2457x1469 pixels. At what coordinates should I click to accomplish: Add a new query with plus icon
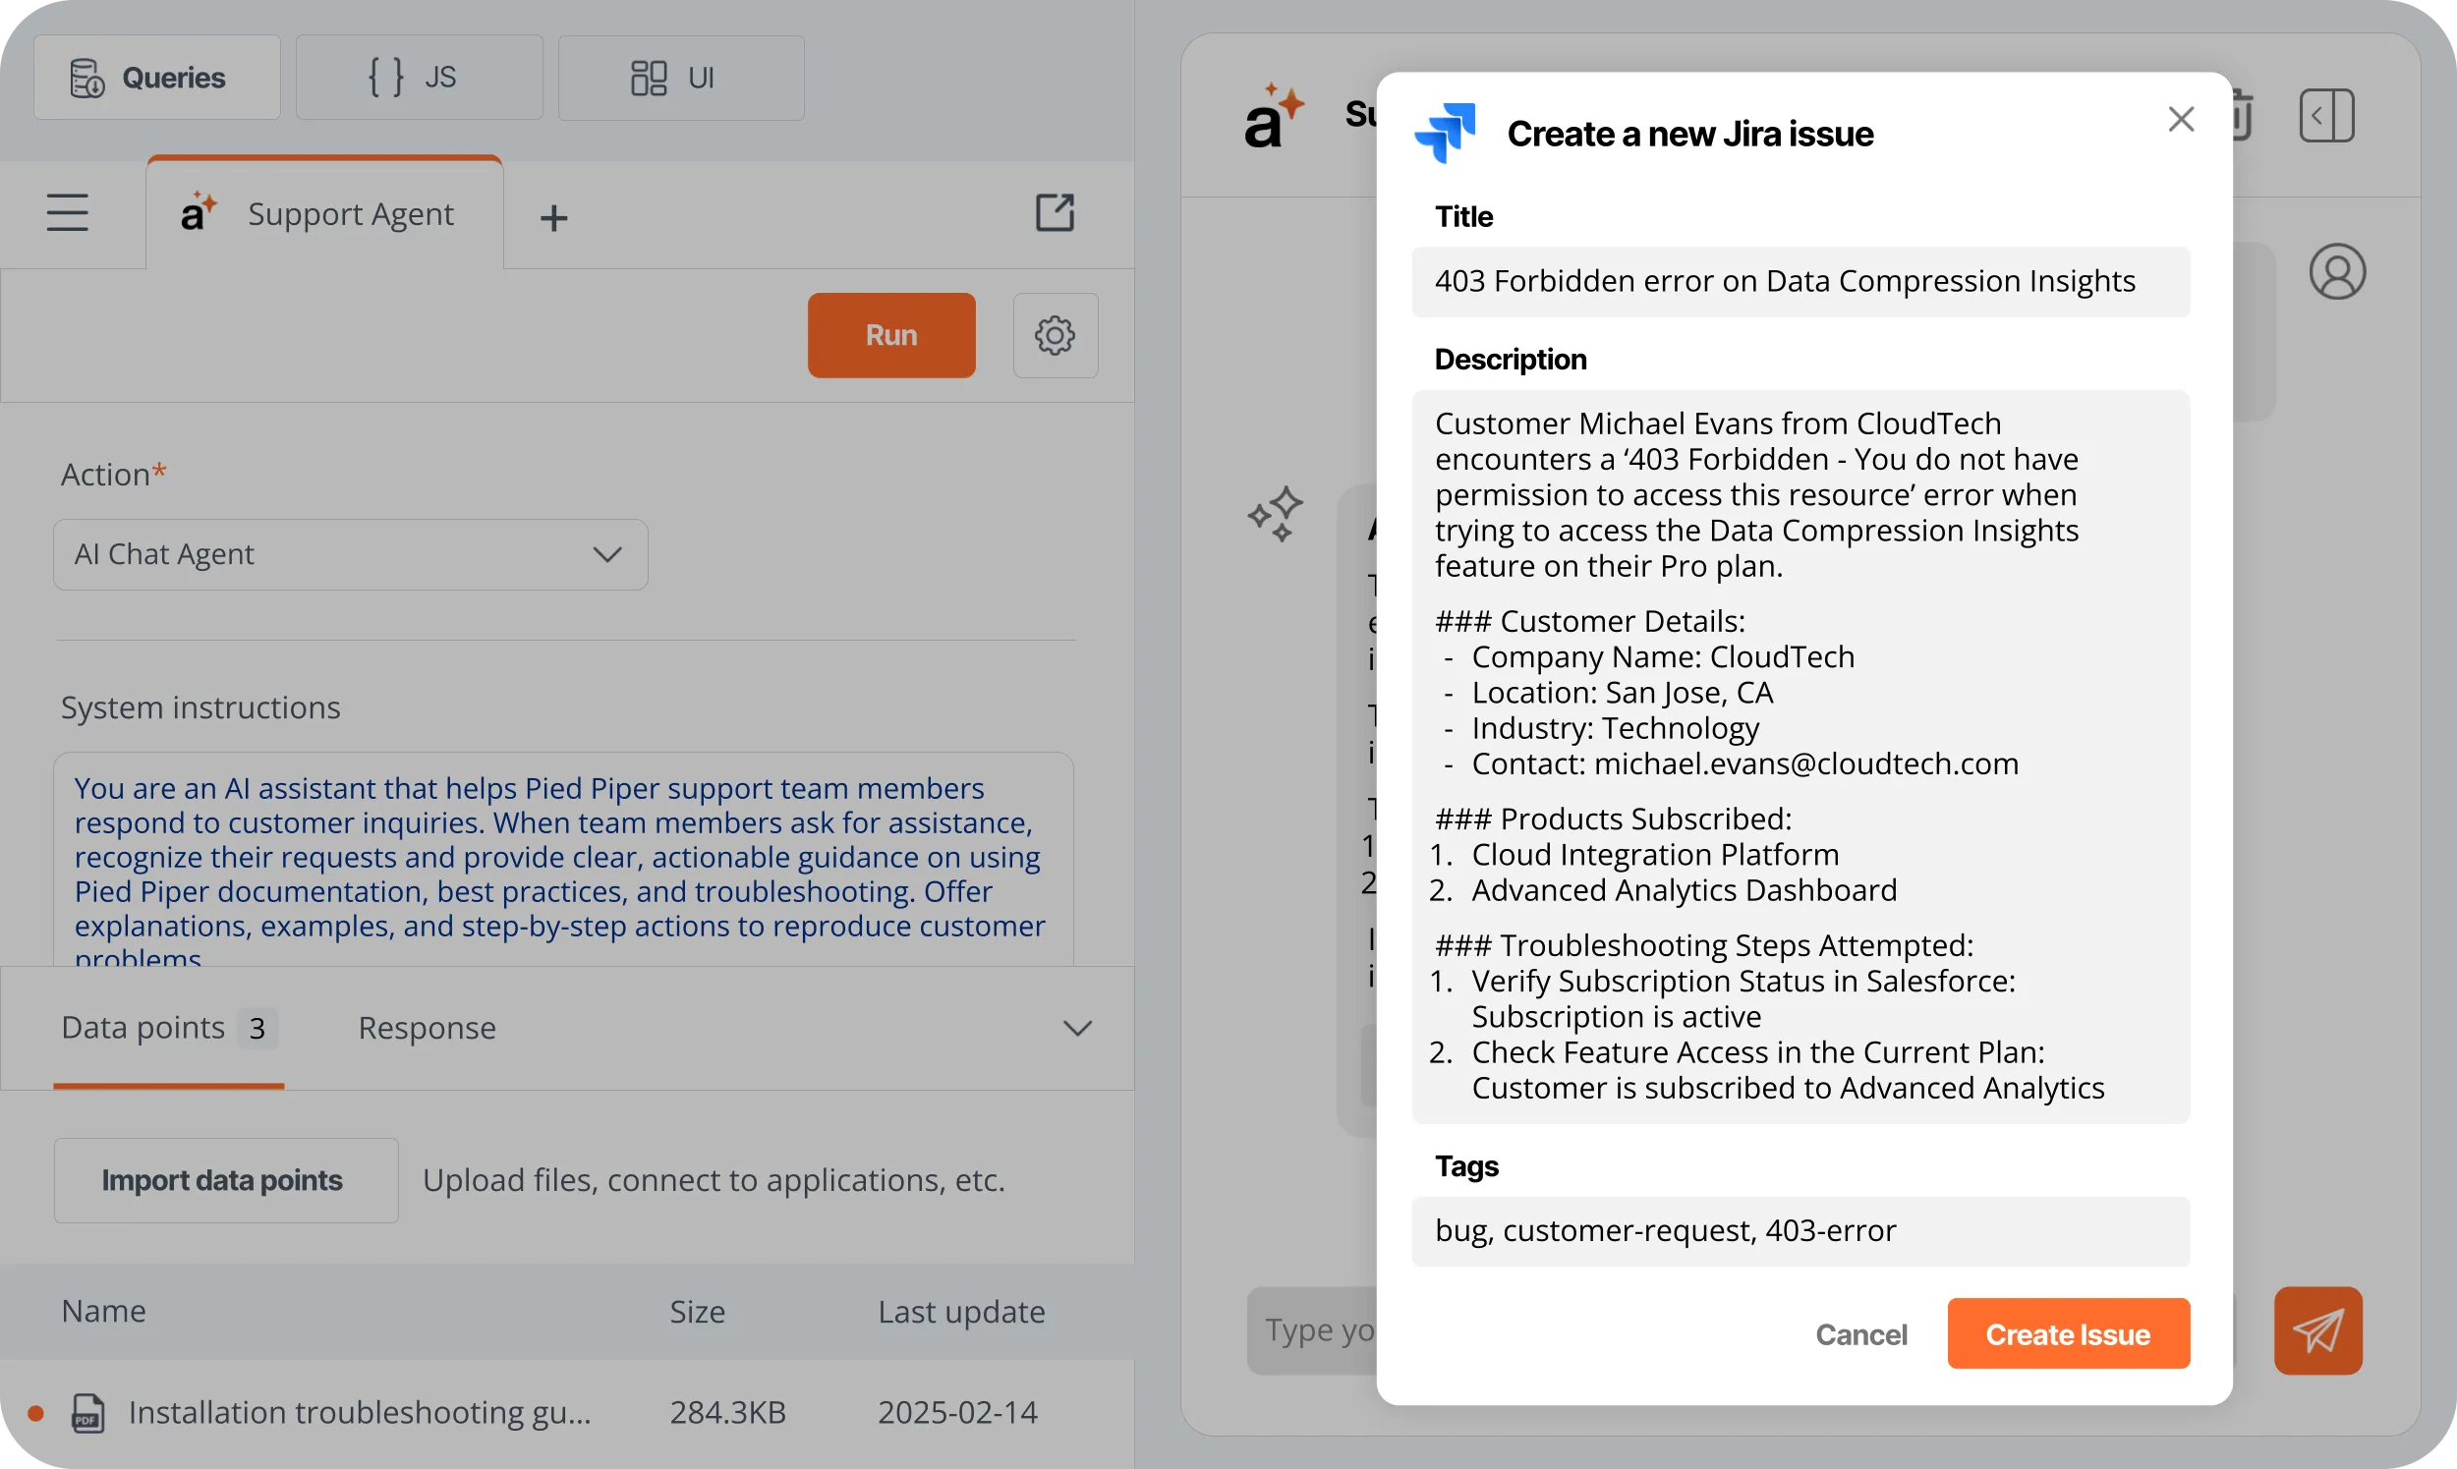coord(553,218)
